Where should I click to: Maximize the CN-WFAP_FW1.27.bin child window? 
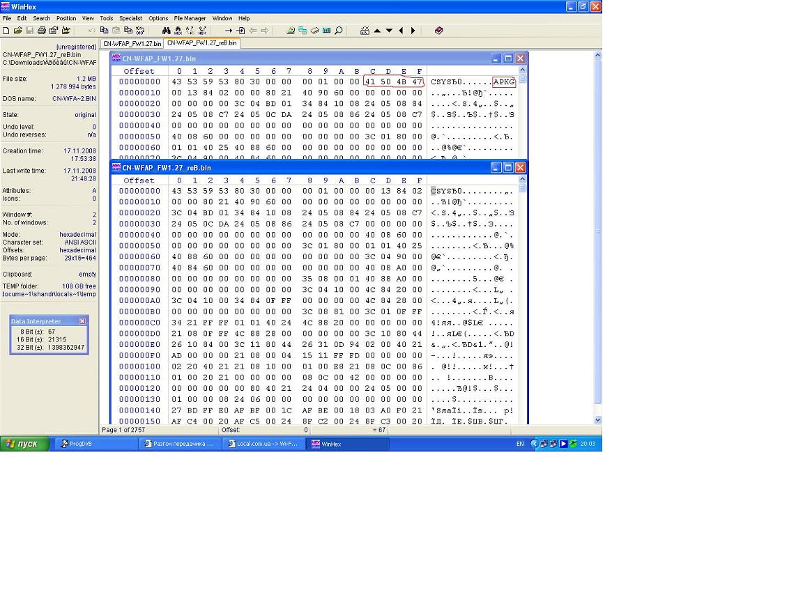click(508, 59)
